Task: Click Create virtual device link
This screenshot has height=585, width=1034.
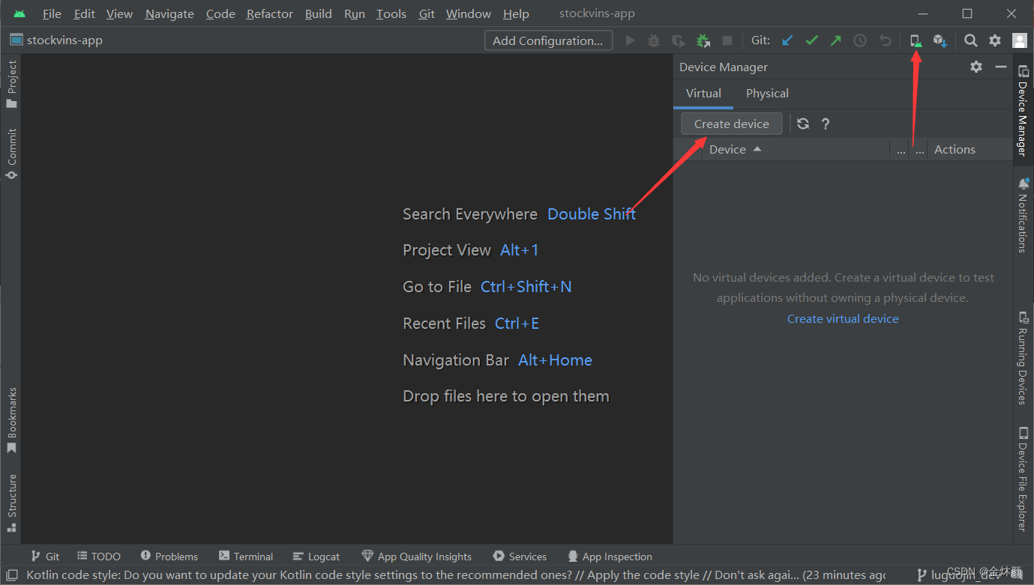Action: (843, 318)
